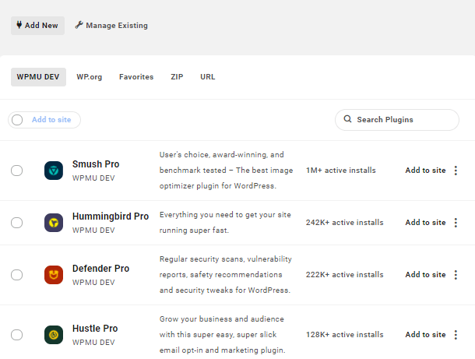Click the Hustle Pro plugin icon

(x=54, y=335)
